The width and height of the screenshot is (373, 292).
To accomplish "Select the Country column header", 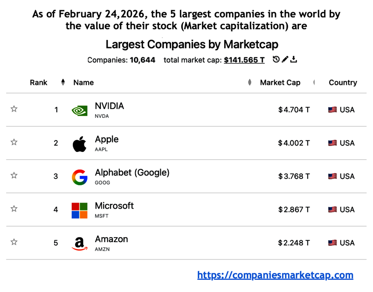I will click(343, 82).
